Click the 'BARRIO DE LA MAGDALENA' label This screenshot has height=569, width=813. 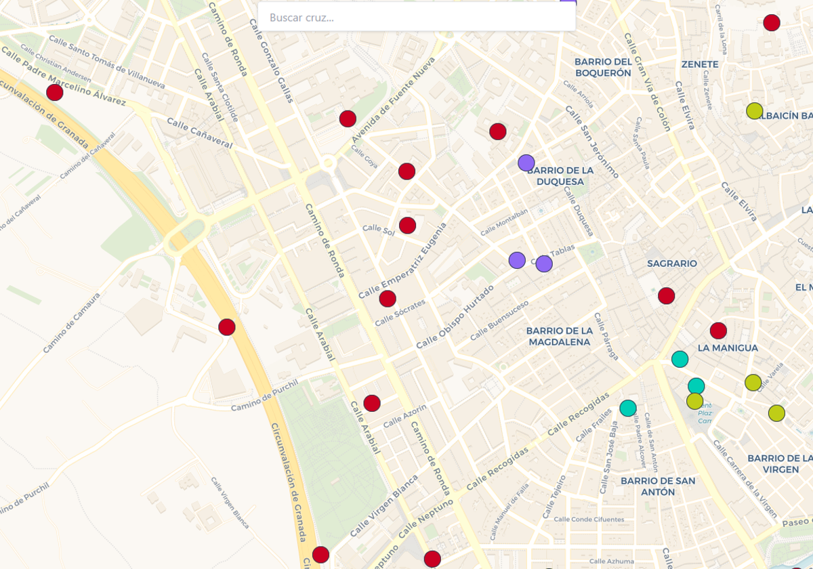(x=560, y=336)
